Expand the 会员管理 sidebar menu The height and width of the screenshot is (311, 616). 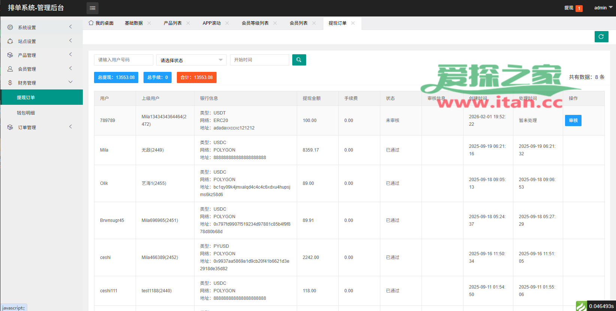point(41,69)
